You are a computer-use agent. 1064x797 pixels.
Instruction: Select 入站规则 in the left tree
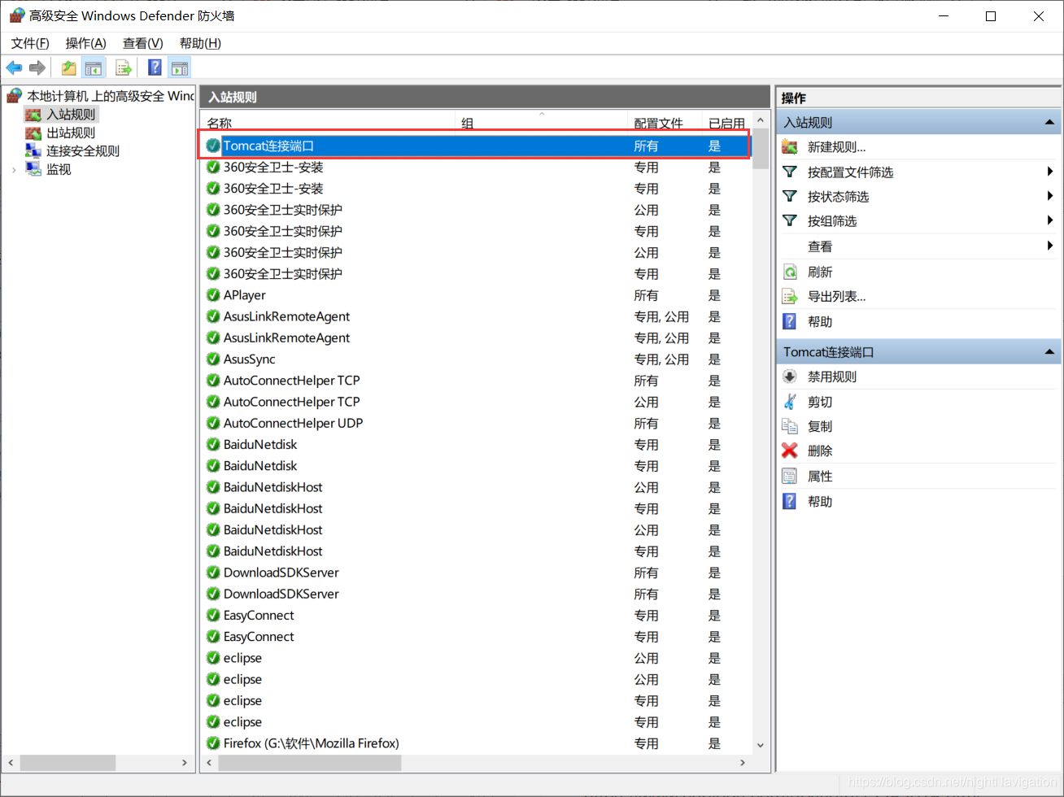coord(71,115)
